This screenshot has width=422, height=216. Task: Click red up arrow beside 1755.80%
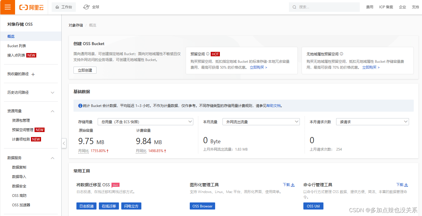(107, 151)
